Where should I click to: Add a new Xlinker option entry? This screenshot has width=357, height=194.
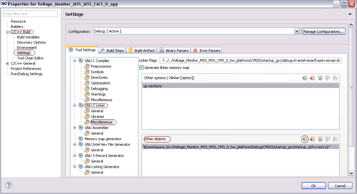[x=305, y=78]
